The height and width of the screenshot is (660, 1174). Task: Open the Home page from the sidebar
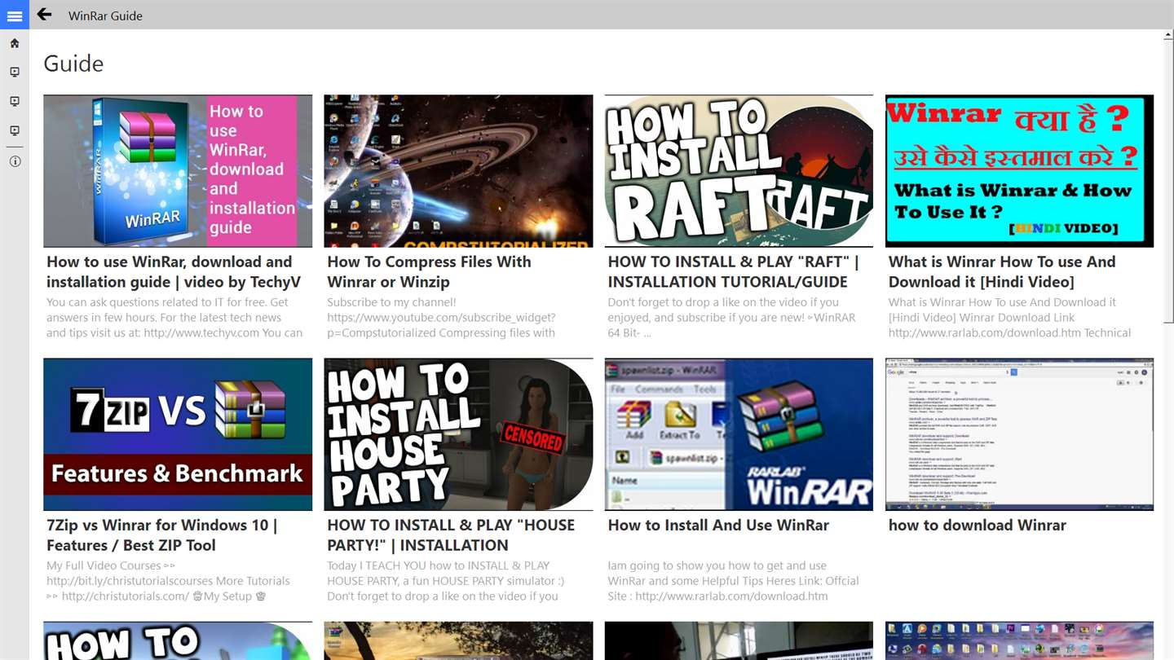[x=15, y=43]
